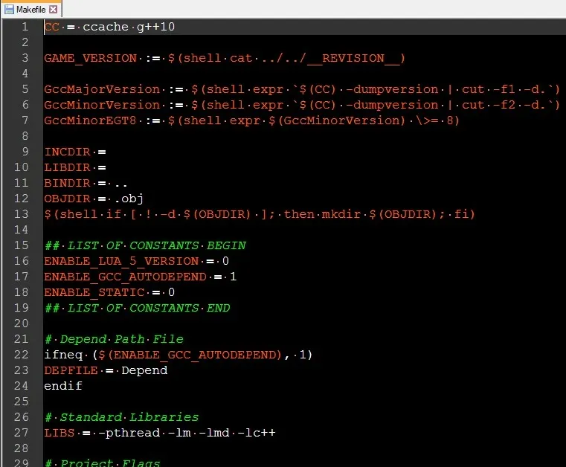Click the INCDIR variable
The image size is (566, 467).
pos(67,152)
